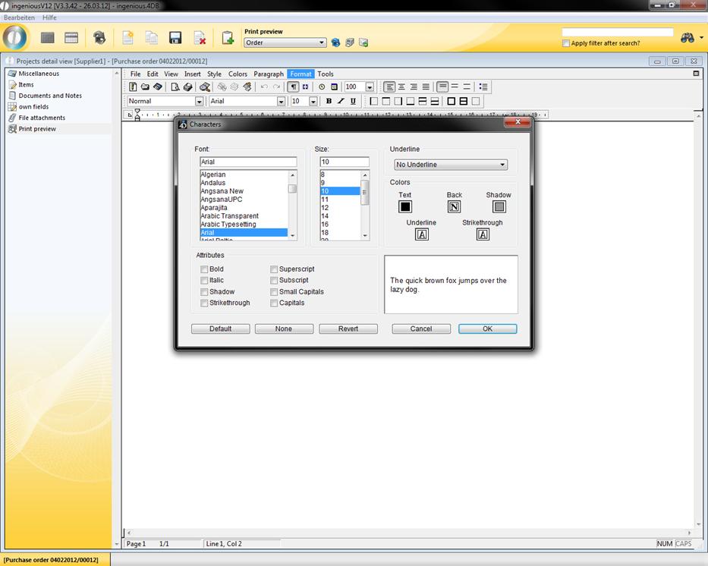Toggle bold in the editor toolbar
Image resolution: width=708 pixels, height=566 pixels.
pyautogui.click(x=329, y=101)
